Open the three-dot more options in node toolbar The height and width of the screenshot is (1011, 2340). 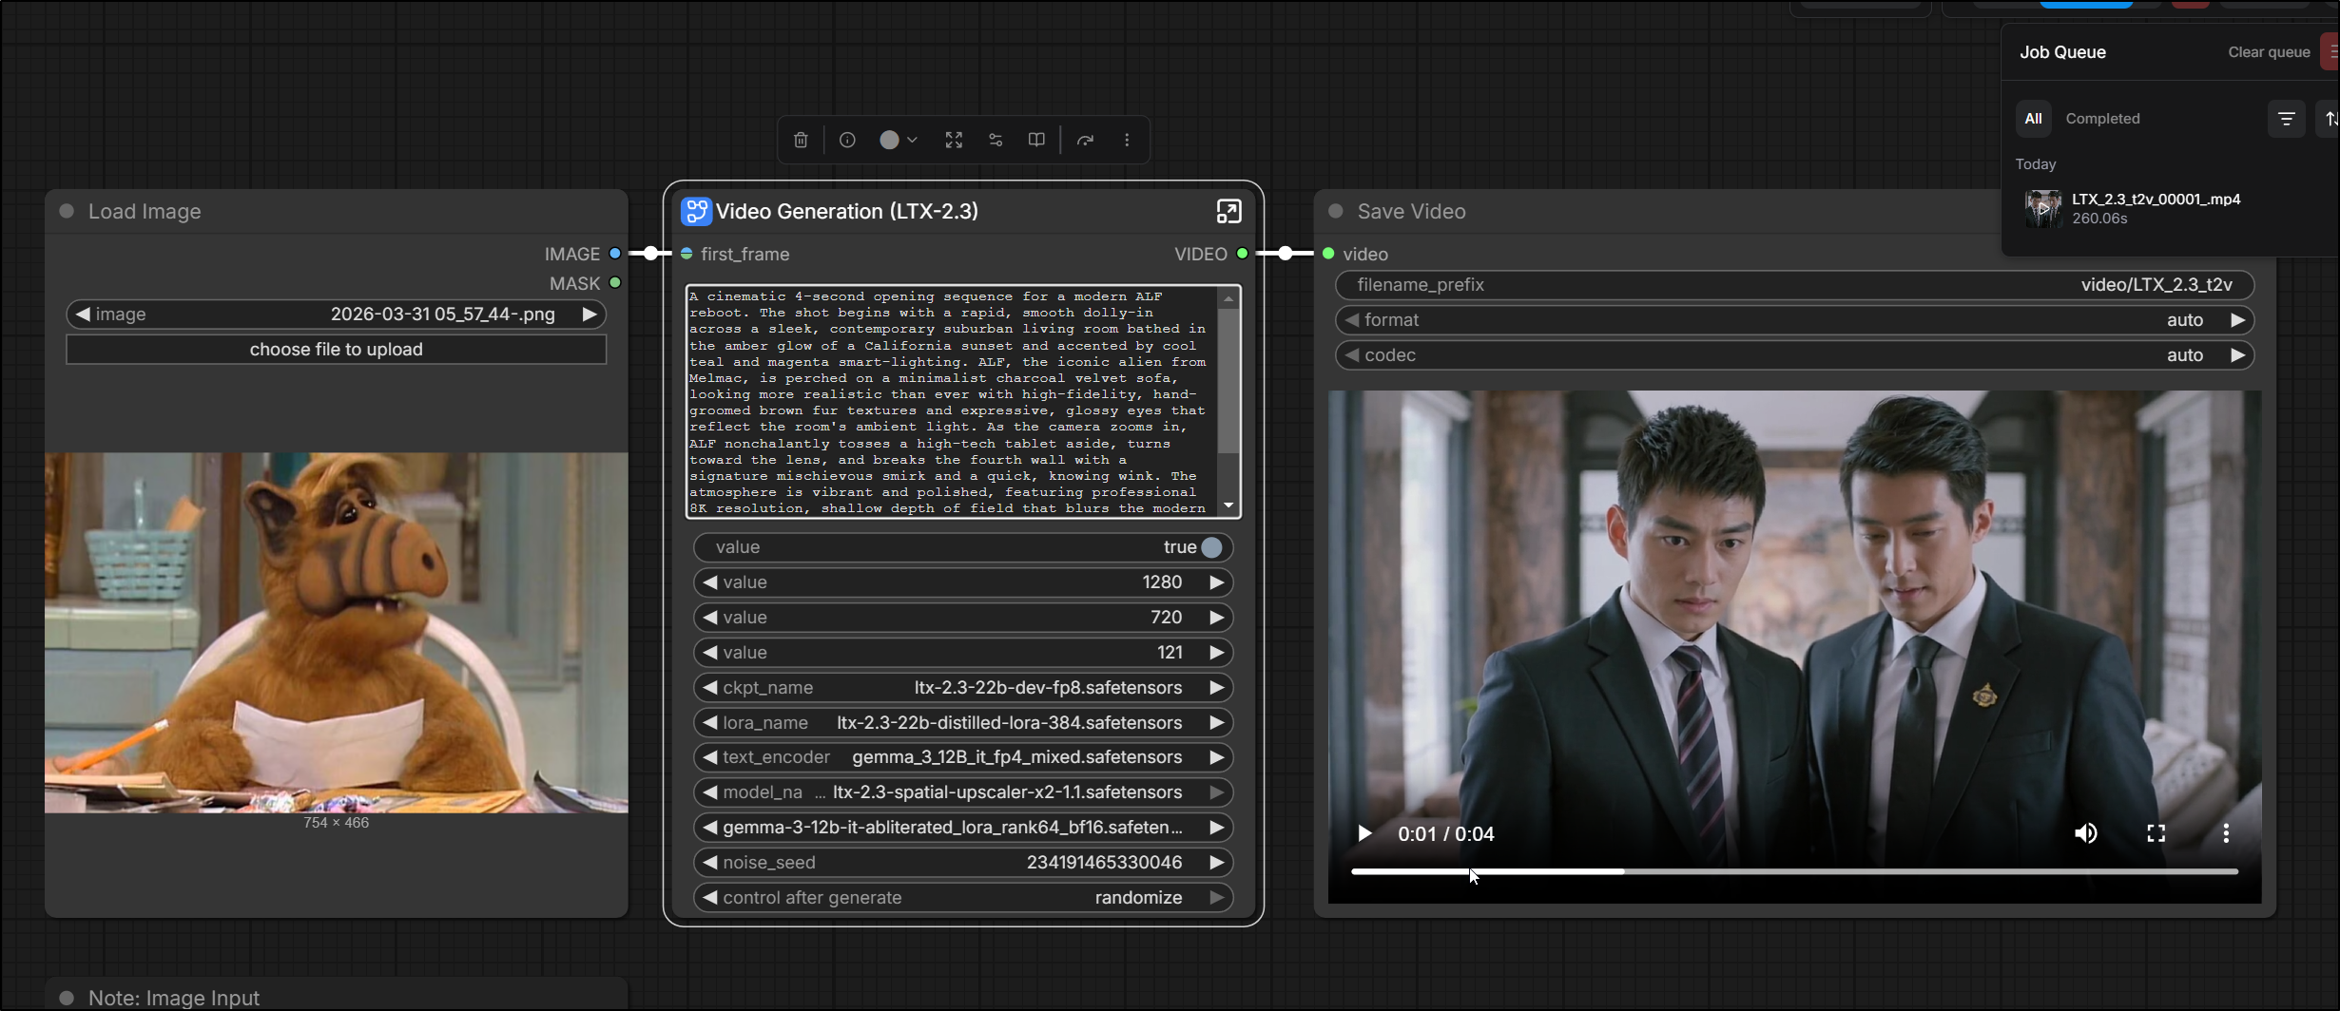pos(1127,141)
